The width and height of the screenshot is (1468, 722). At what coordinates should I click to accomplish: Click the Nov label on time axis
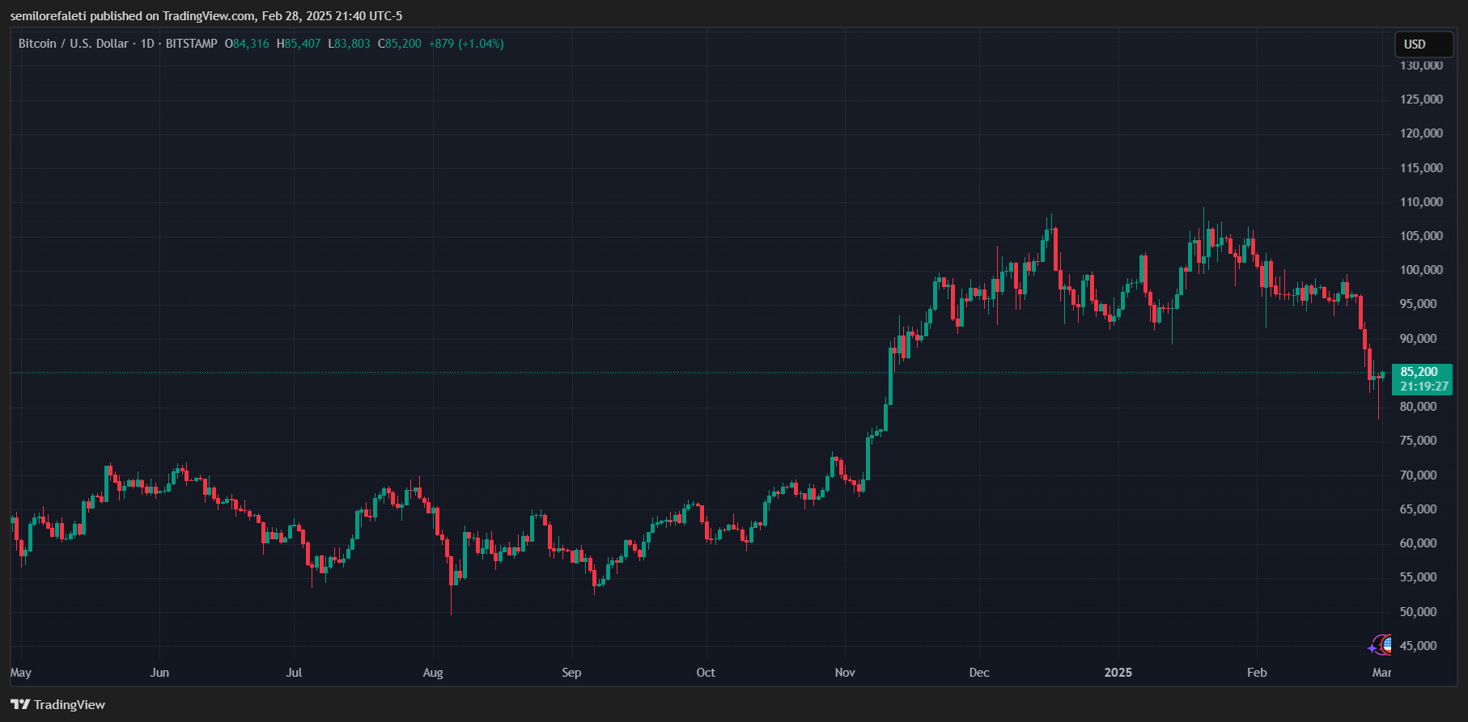pyautogui.click(x=845, y=673)
